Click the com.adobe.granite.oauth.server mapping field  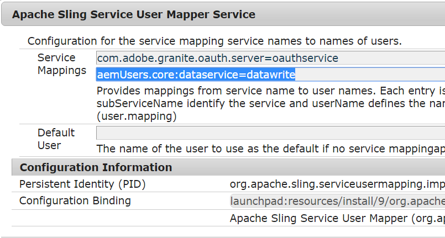pyautogui.click(x=270, y=58)
